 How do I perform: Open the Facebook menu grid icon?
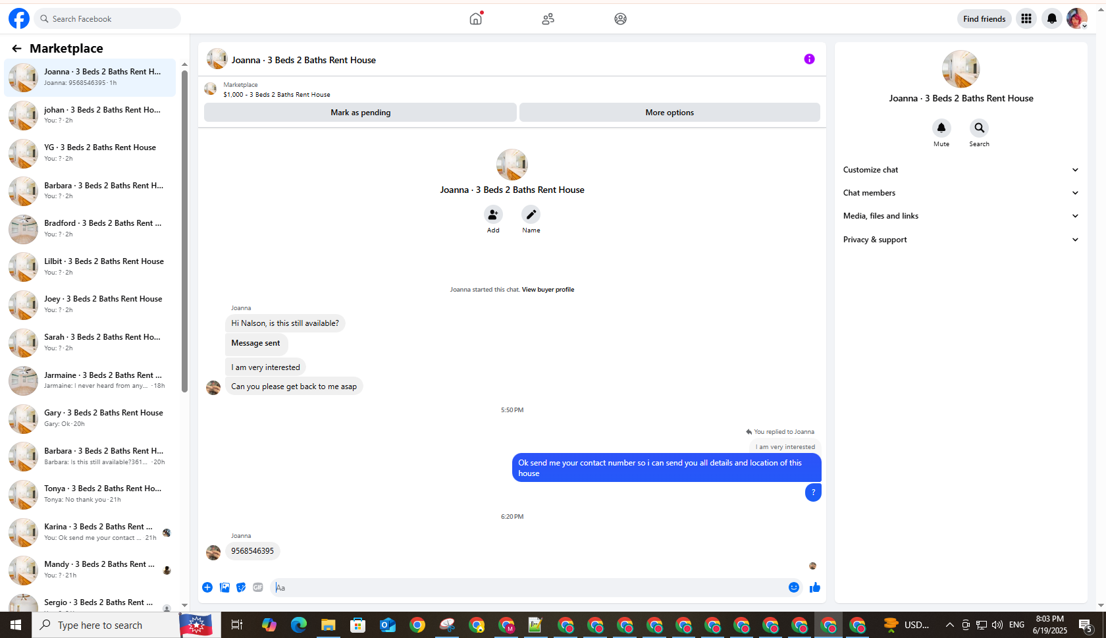coord(1026,18)
